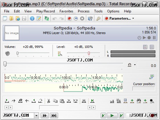Set selection start green flag icon
The height and width of the screenshot is (120, 160).
(7, 101)
